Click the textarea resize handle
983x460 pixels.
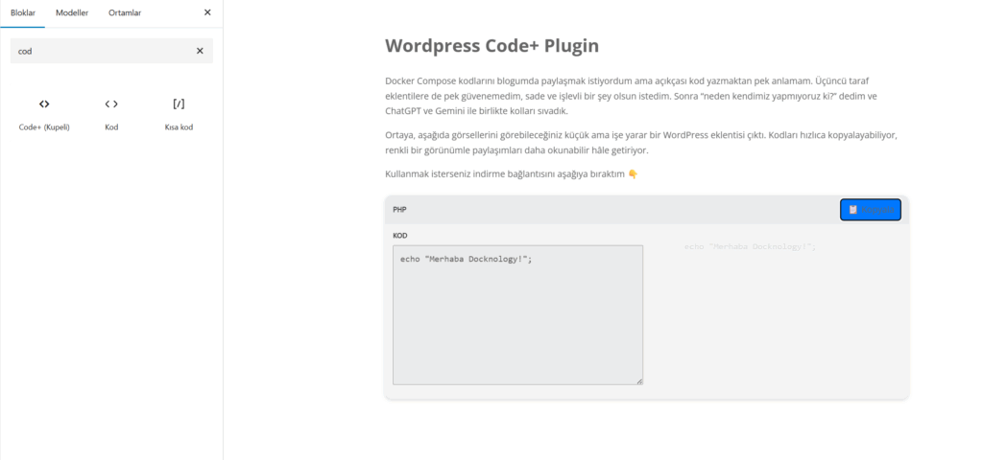pyautogui.click(x=639, y=380)
